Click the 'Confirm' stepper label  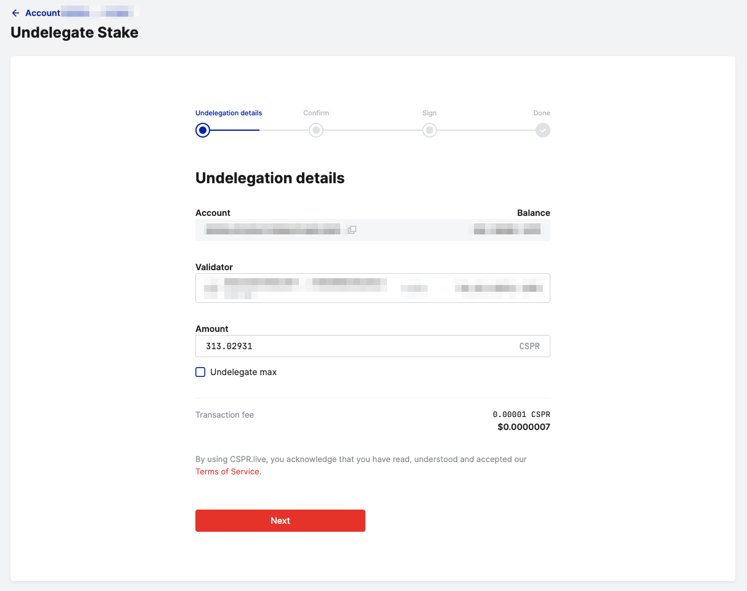pos(316,113)
